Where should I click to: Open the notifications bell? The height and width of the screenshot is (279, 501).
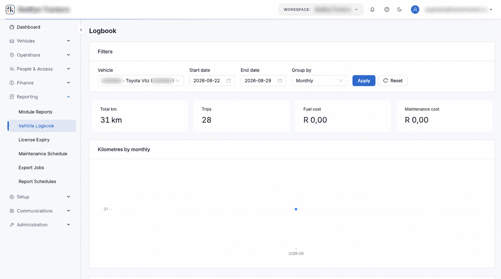372,10
